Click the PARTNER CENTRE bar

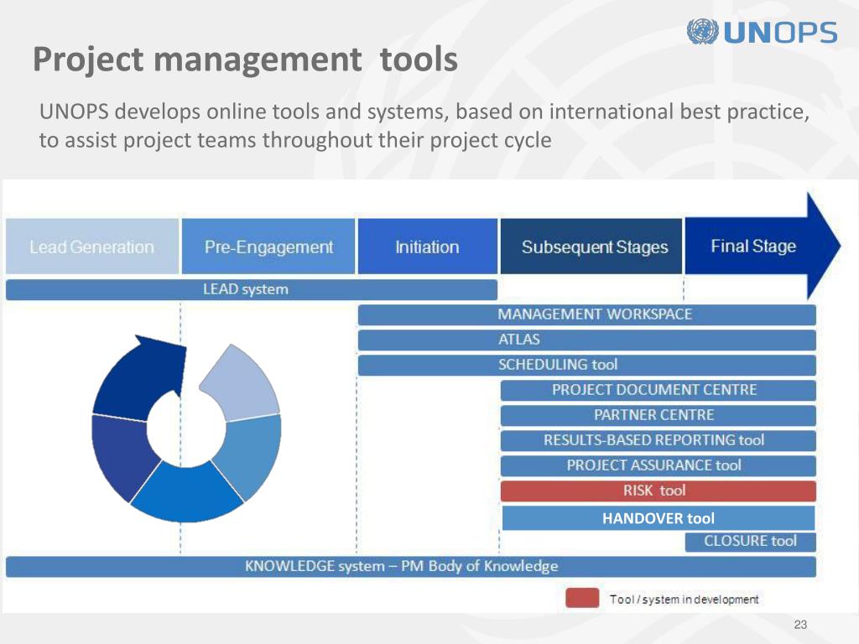[x=658, y=415]
